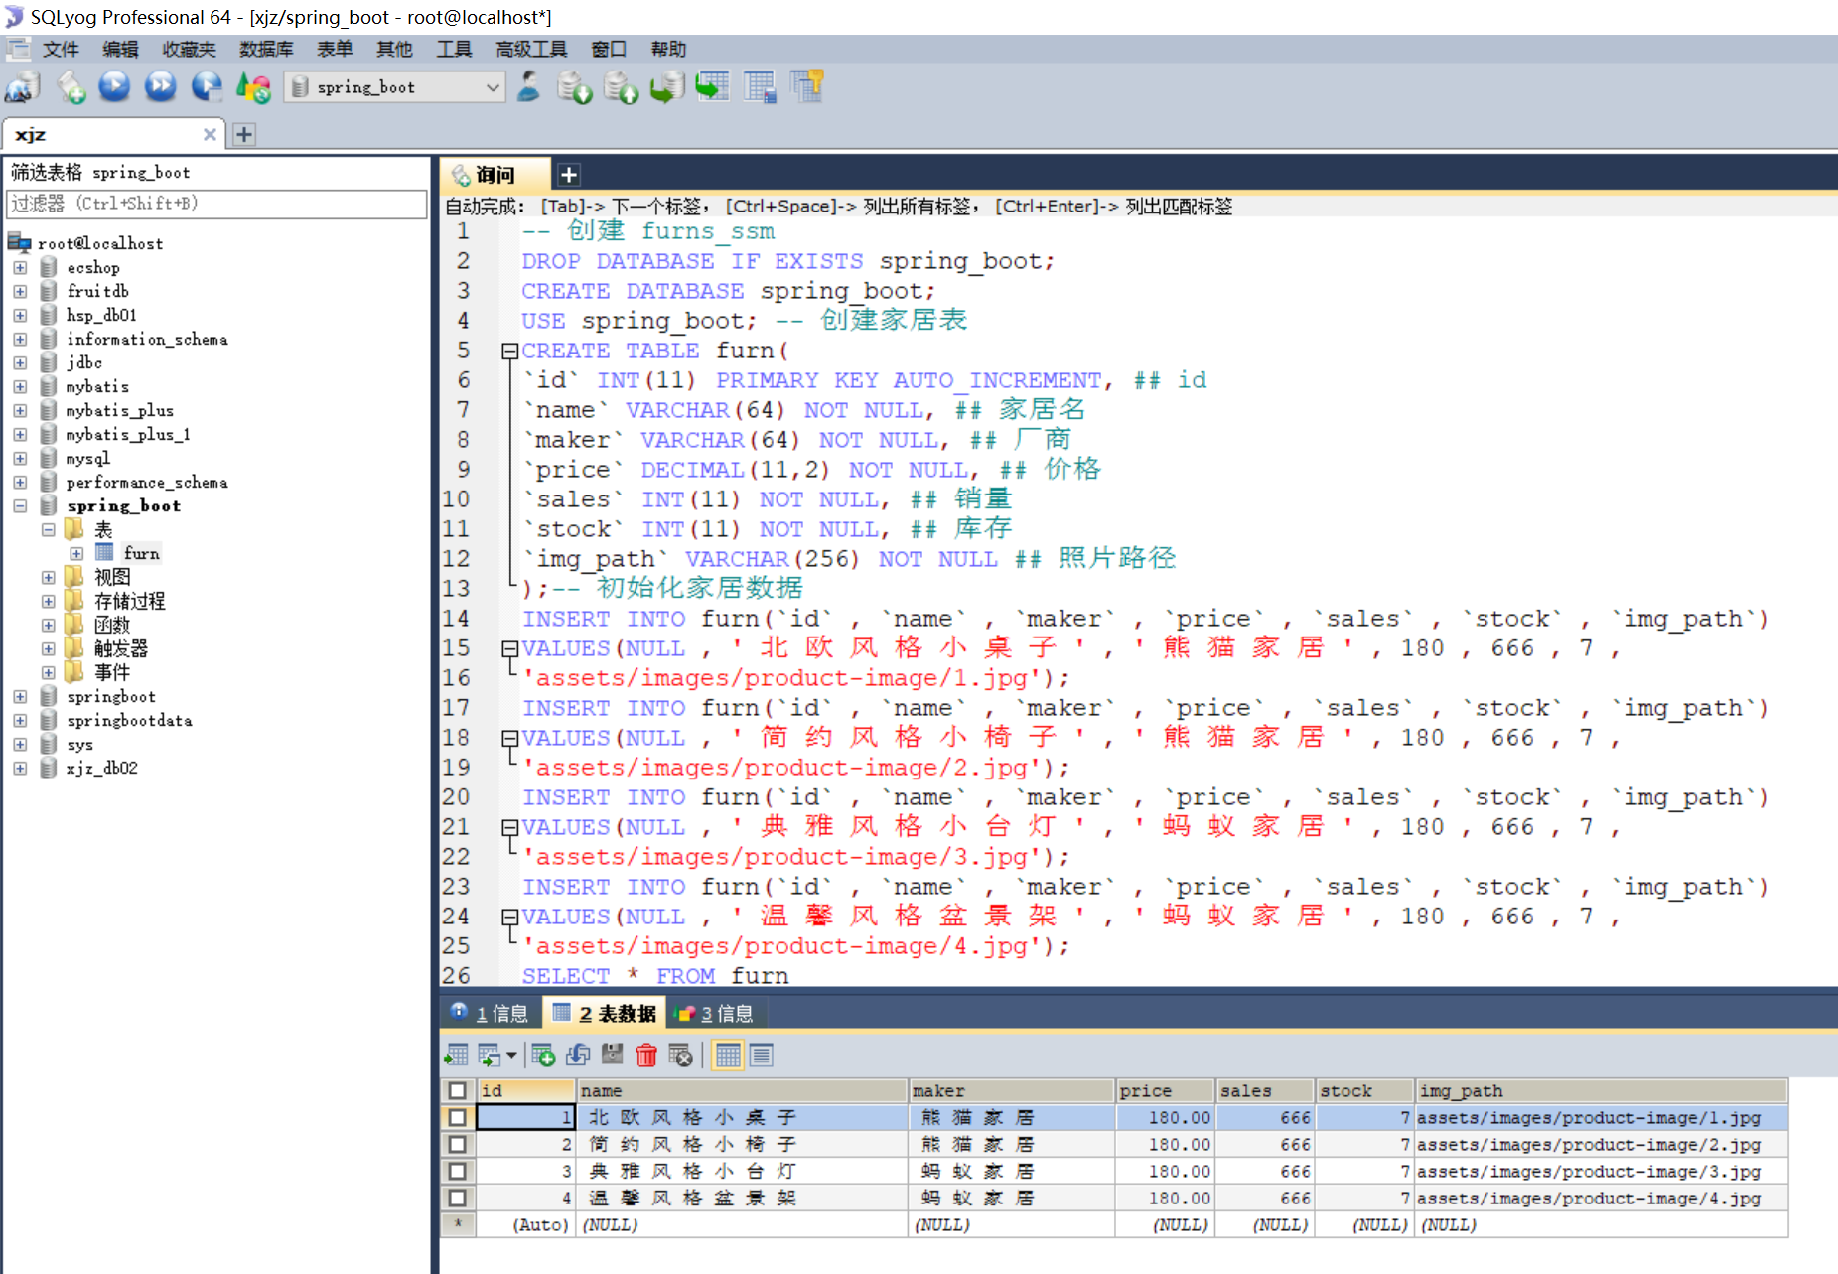Click assets/images/product-image/4.jpg grid cell
Image resolution: width=1838 pixels, height=1274 pixels.
point(1601,1198)
